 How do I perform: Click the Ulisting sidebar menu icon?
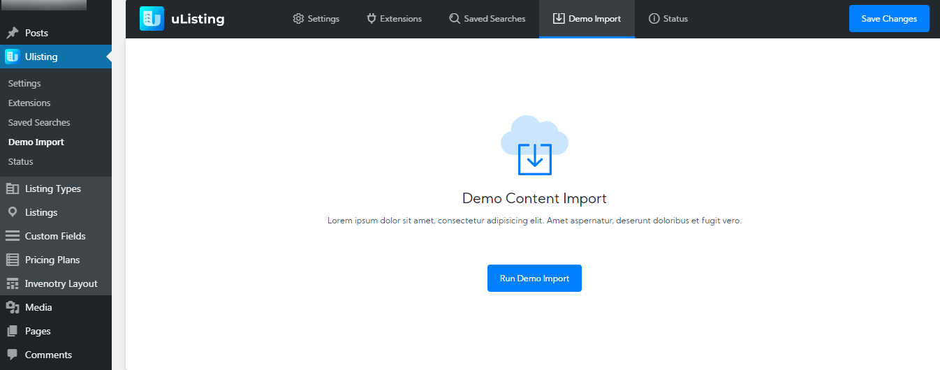12,57
